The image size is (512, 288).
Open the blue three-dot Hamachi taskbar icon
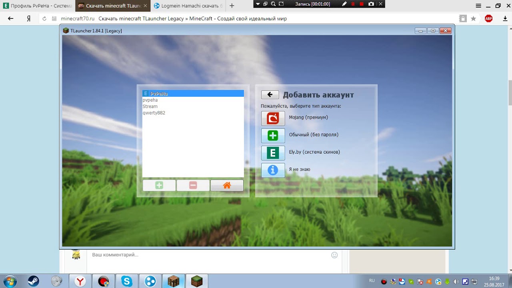point(150,281)
